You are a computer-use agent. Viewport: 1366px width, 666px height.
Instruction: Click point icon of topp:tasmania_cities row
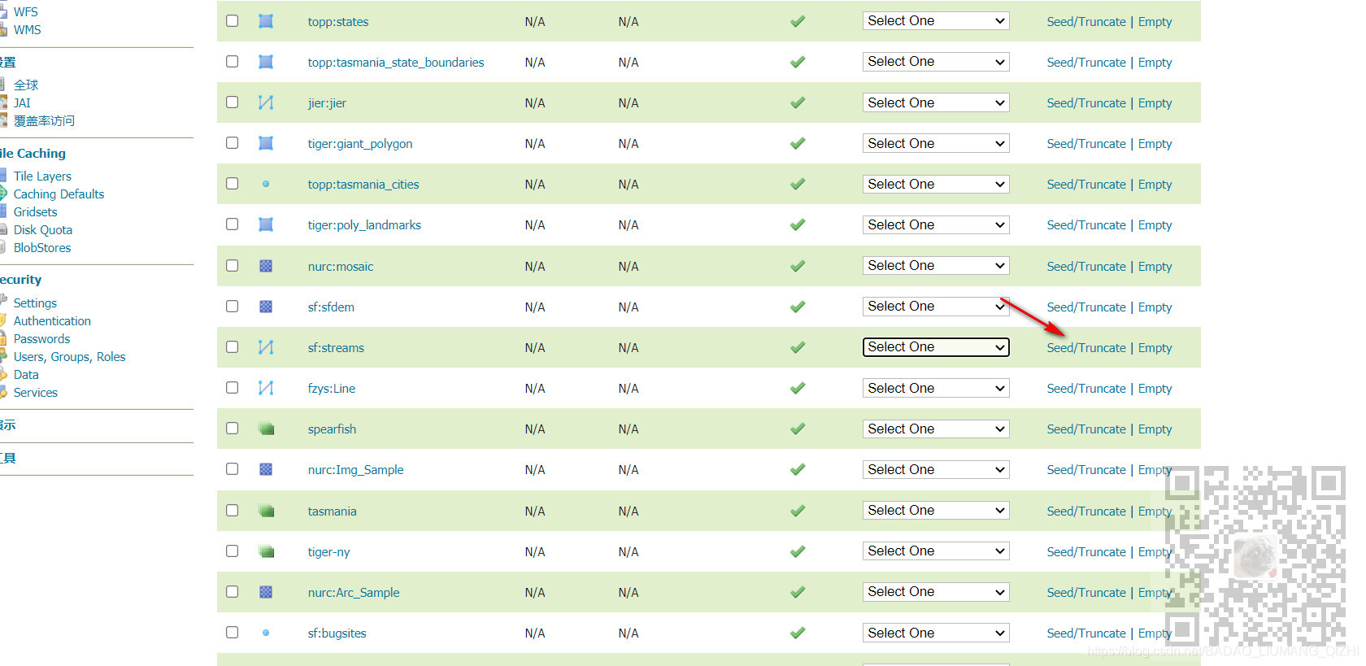[x=266, y=184]
